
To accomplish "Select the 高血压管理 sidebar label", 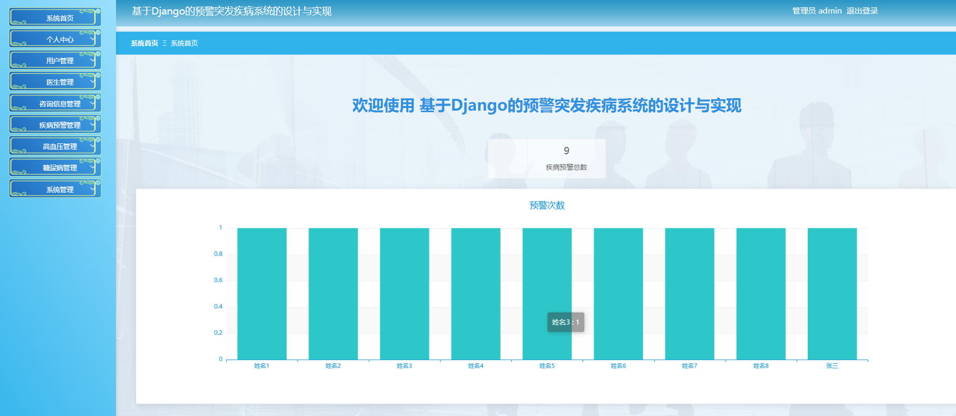I will [x=60, y=146].
